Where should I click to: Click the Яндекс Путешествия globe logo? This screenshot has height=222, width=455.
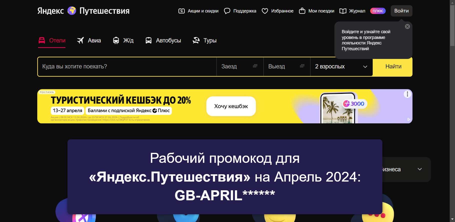72,11
